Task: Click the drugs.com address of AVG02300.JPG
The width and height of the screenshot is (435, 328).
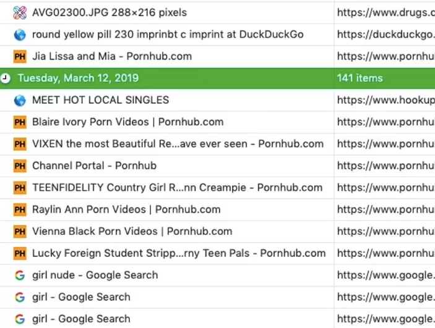Action: click(x=386, y=12)
